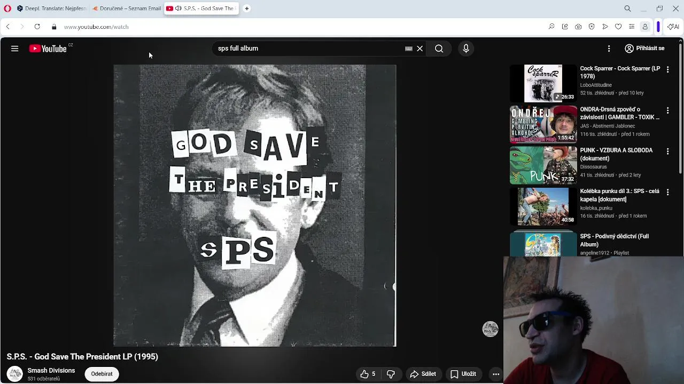The image size is (684, 384).
Task: Click the video player album cover
Action: pos(255,206)
